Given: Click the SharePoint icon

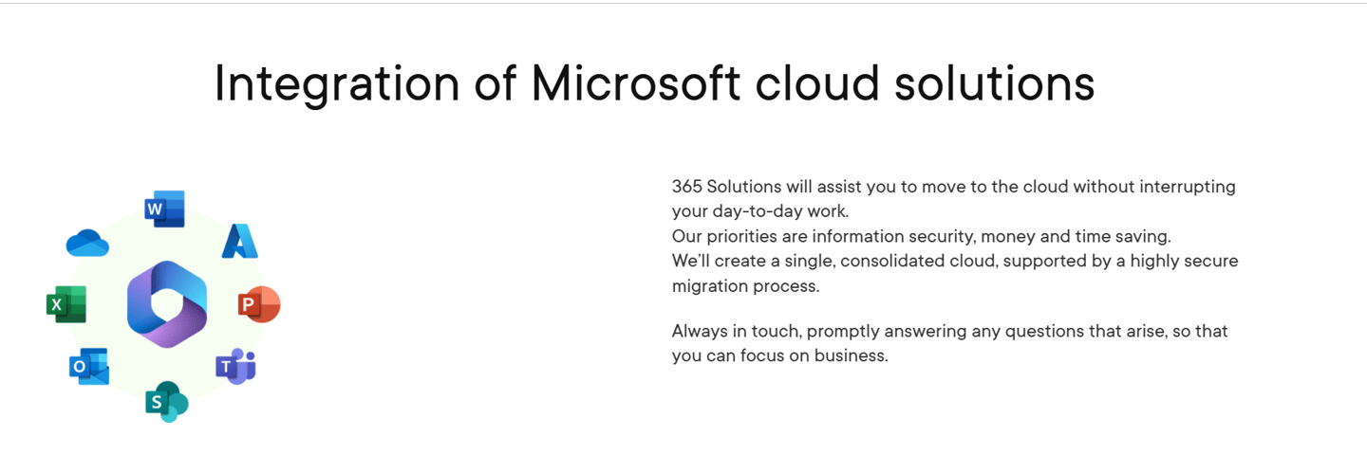Looking at the screenshot, I should [167, 402].
